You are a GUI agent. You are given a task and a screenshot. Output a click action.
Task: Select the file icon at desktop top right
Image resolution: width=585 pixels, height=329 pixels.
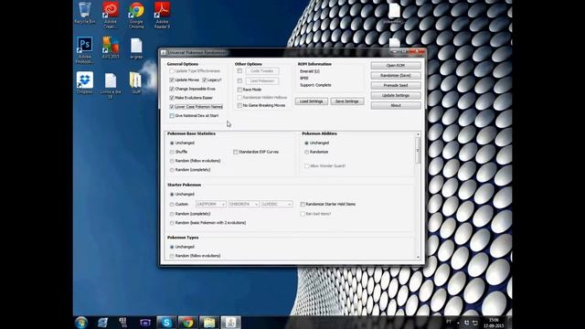pos(394,13)
